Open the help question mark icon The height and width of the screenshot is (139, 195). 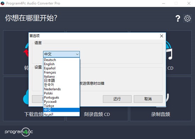(178, 18)
